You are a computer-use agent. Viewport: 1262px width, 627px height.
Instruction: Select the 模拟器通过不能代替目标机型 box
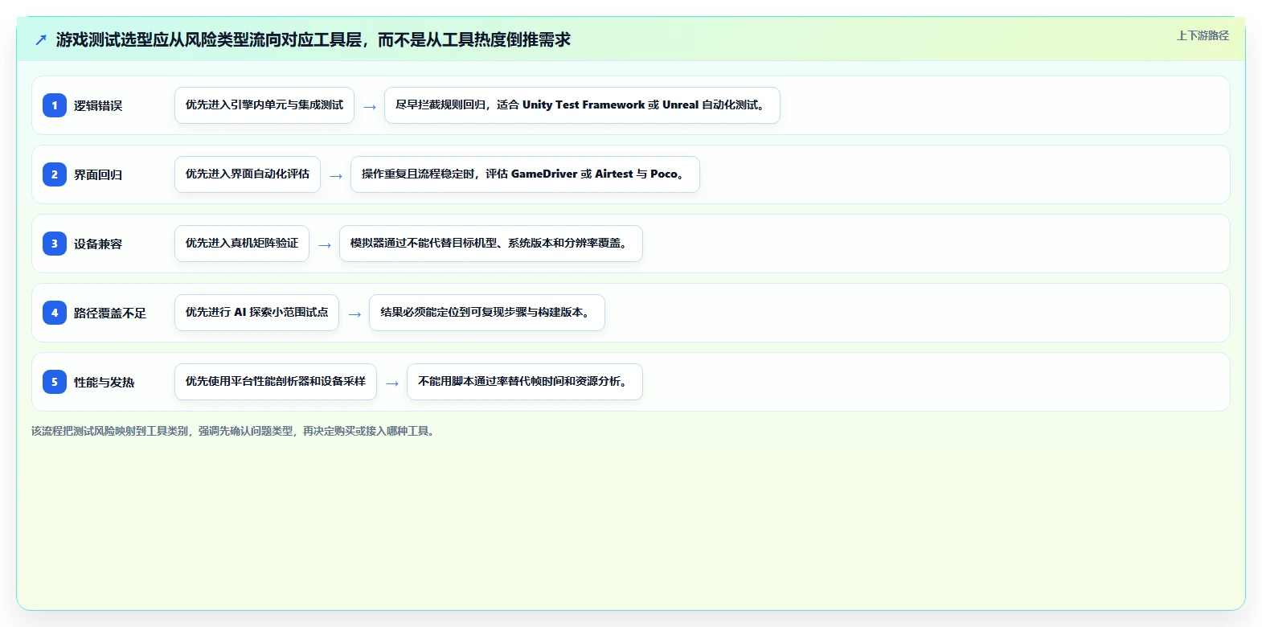tap(491, 244)
